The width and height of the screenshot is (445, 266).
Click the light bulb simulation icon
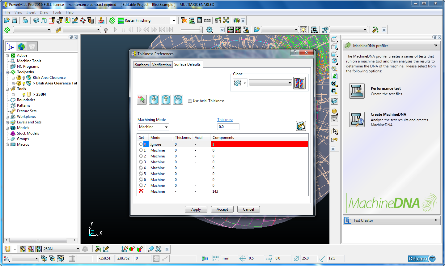tap(106, 30)
